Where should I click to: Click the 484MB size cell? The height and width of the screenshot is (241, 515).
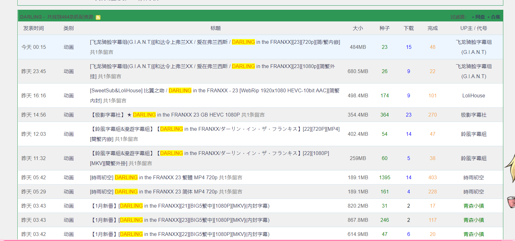tap(358, 47)
